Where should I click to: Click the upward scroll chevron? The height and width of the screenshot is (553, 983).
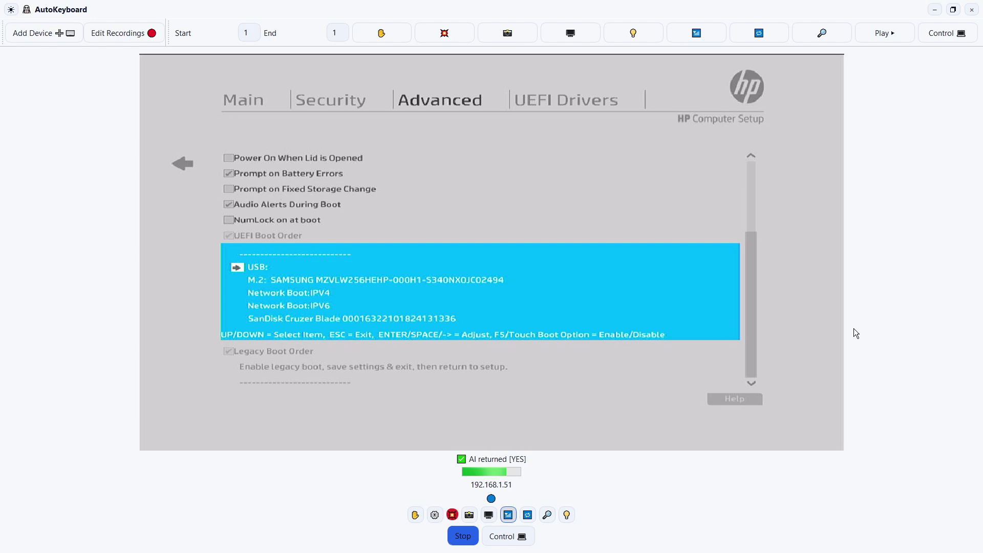(751, 155)
